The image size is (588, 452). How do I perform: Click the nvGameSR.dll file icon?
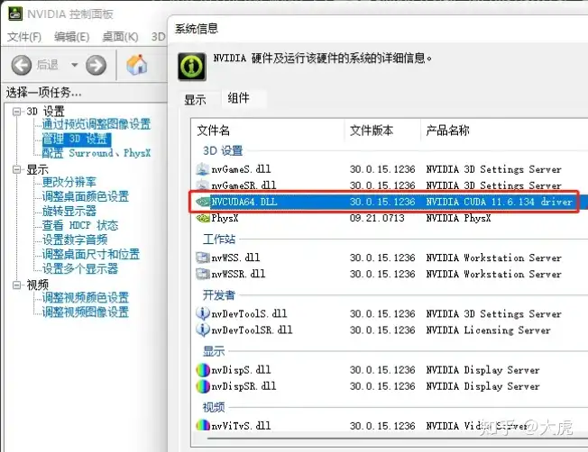[x=203, y=185]
